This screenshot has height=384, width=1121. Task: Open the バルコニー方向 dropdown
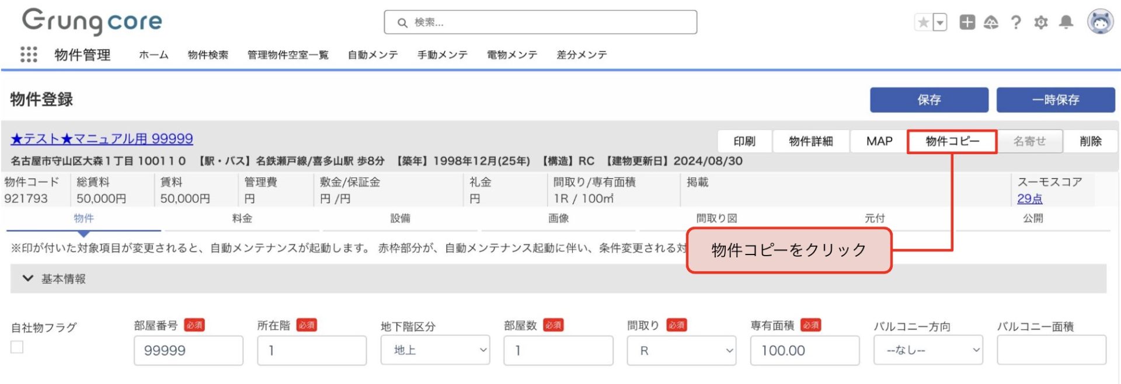[928, 350]
